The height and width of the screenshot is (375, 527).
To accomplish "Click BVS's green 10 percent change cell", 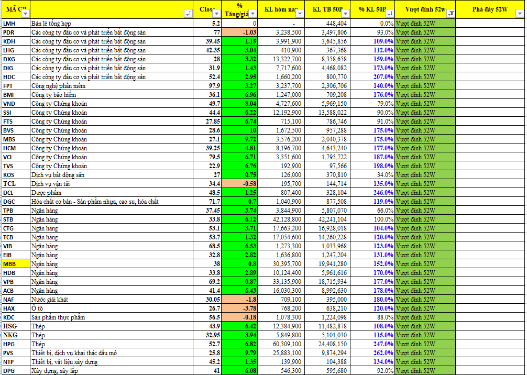I will pos(240,130).
